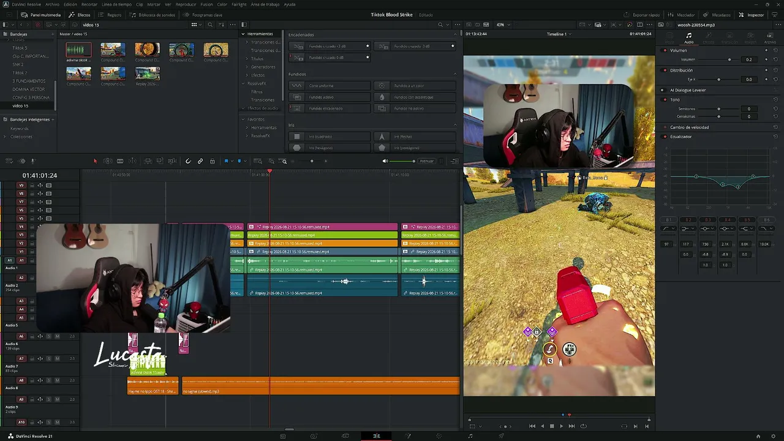Toggle timeline snapping magnet icon
The image size is (784, 441).
tap(188, 161)
